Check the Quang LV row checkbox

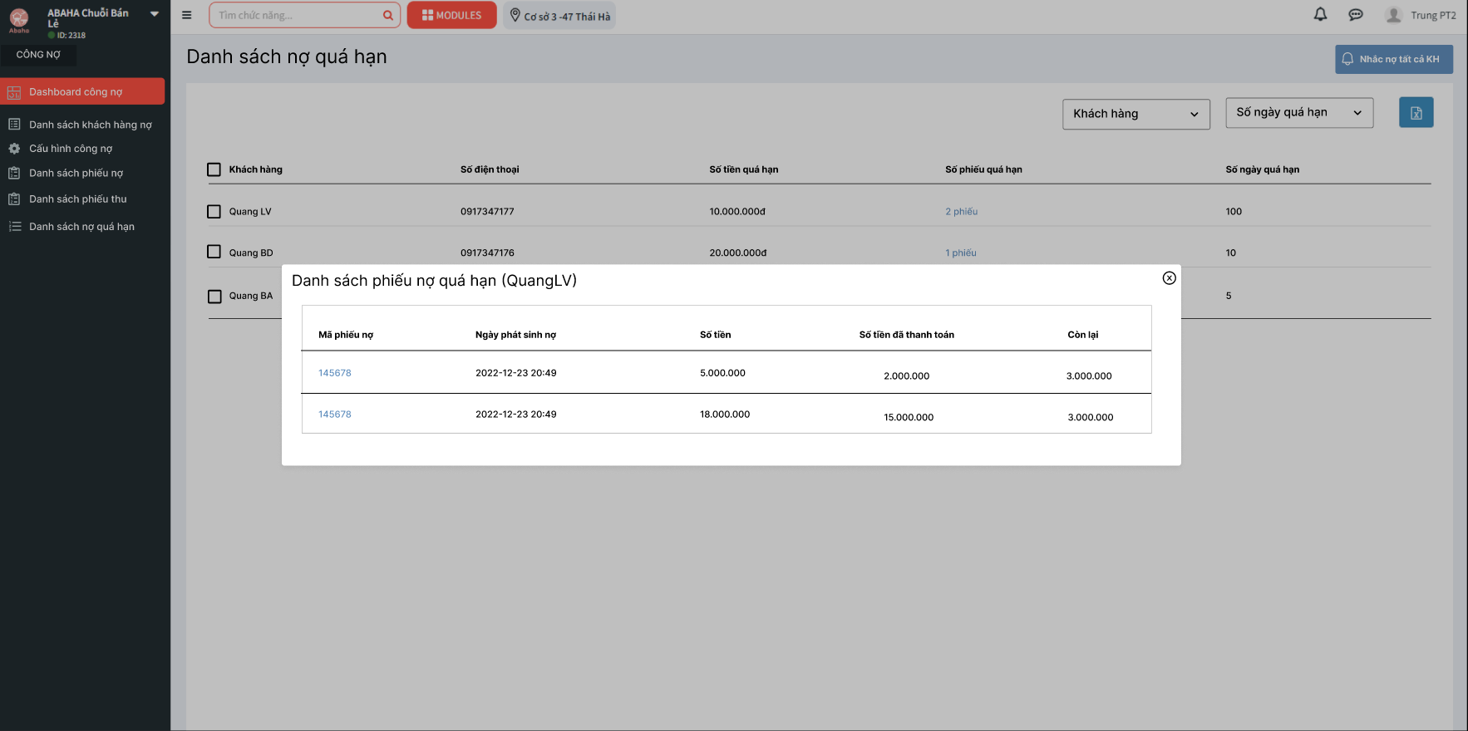pos(214,212)
